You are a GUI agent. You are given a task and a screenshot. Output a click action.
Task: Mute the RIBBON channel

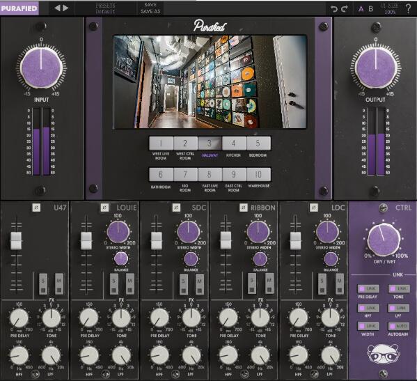269,283
